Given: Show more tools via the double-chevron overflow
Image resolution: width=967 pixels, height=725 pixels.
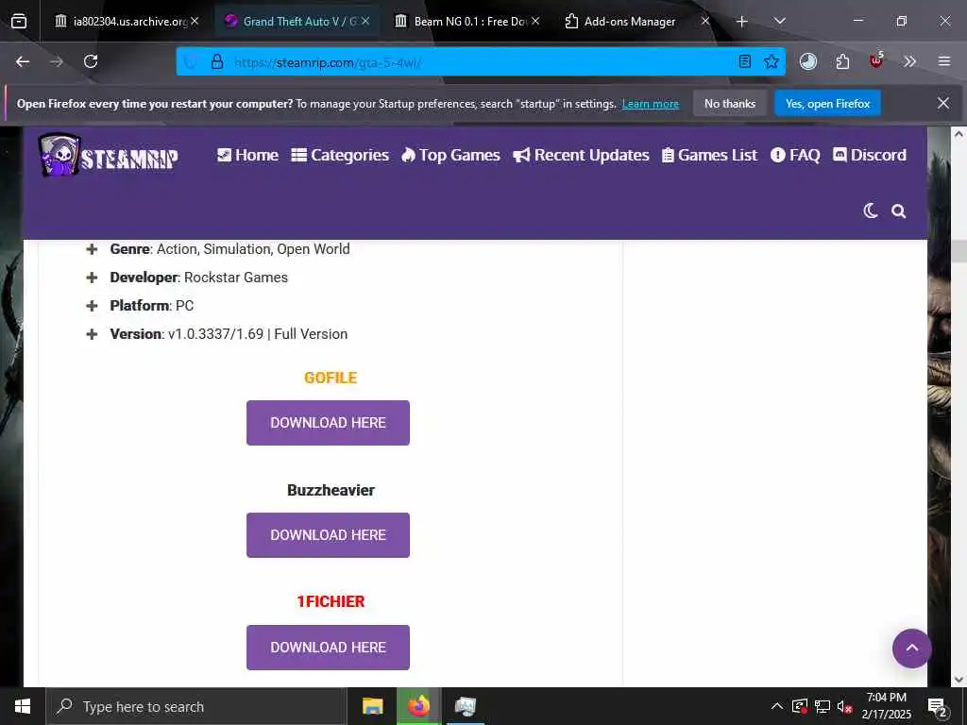Looking at the screenshot, I should pyautogui.click(x=909, y=61).
